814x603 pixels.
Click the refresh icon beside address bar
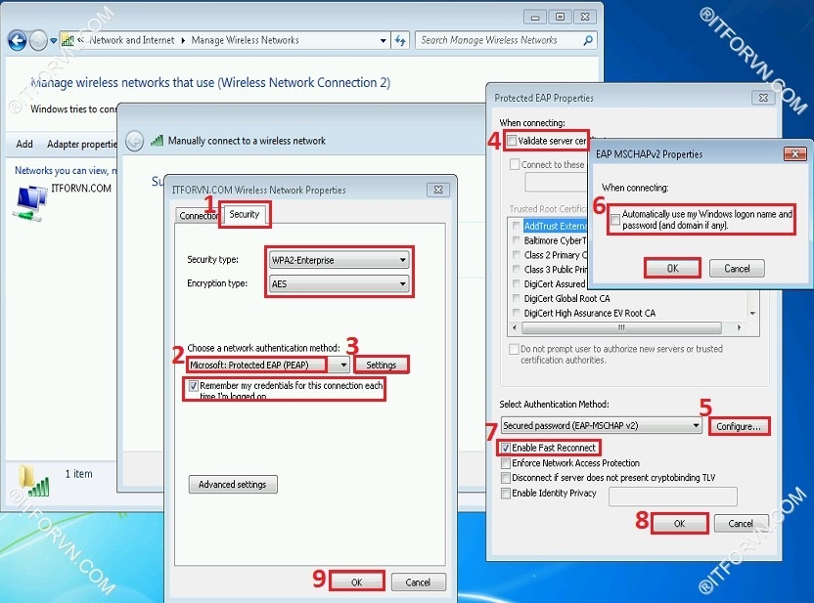pos(400,40)
